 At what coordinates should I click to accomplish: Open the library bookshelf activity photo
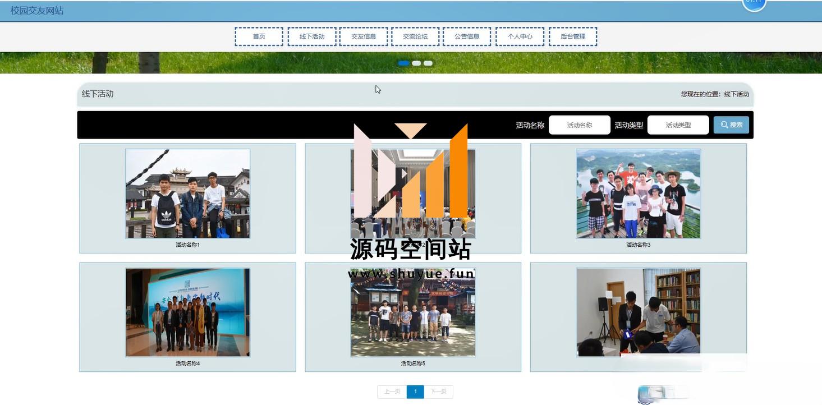[x=639, y=312]
